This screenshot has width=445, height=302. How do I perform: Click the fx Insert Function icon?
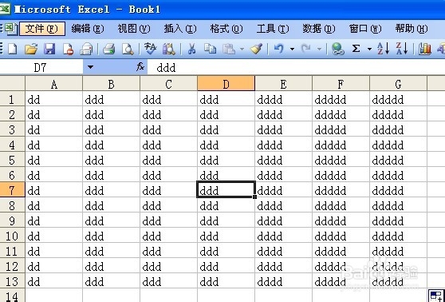click(140, 67)
